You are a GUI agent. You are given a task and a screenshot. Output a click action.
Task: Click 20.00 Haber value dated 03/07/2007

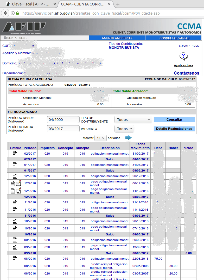pyautogui.click(x=173, y=273)
